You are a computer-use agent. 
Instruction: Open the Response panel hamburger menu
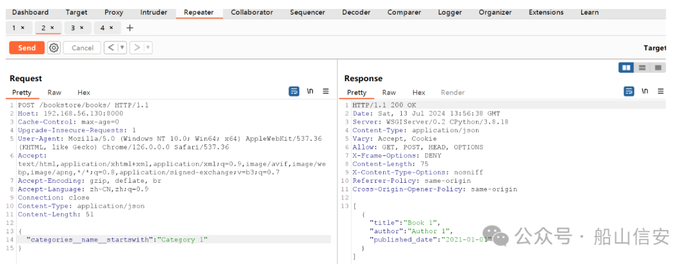click(661, 91)
